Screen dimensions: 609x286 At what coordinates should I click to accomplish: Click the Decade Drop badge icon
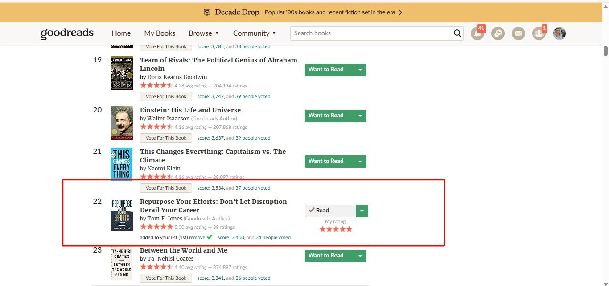click(207, 12)
